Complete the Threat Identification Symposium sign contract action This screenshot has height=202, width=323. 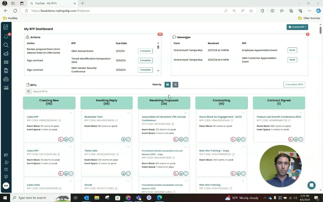point(145,60)
